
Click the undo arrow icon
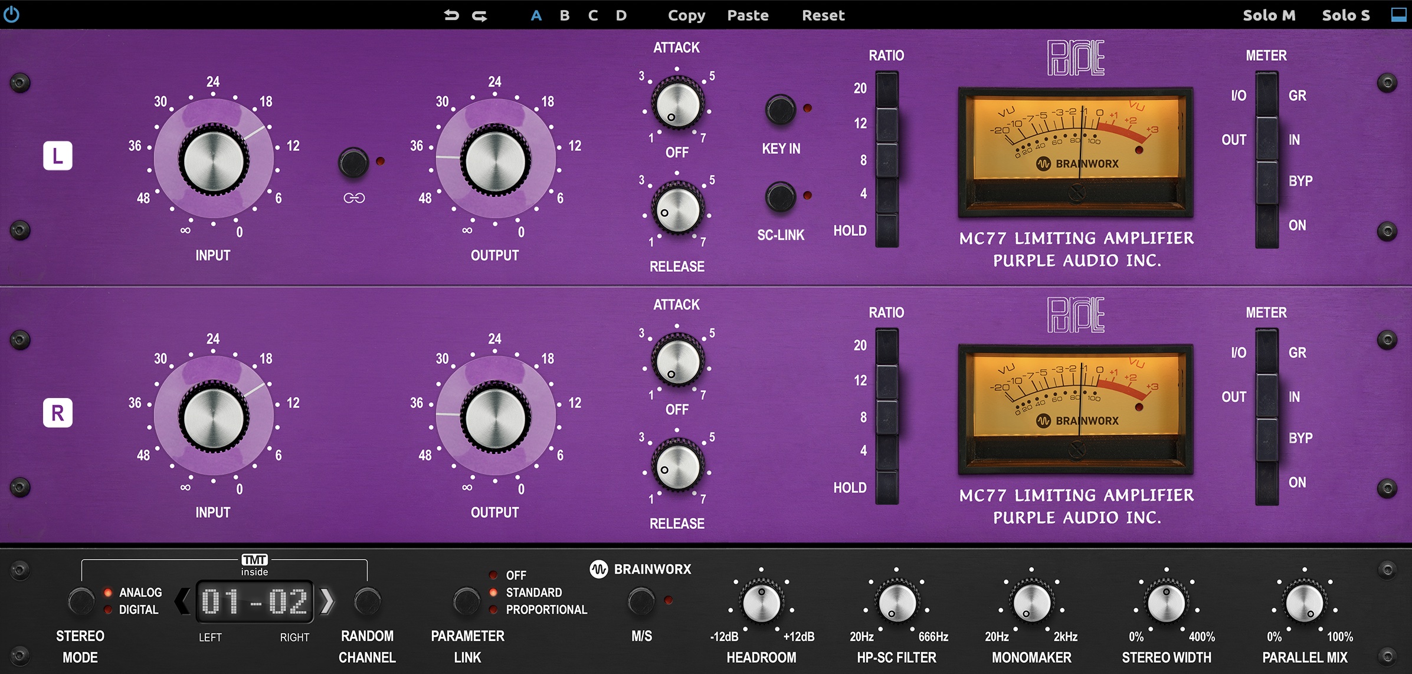pyautogui.click(x=451, y=15)
